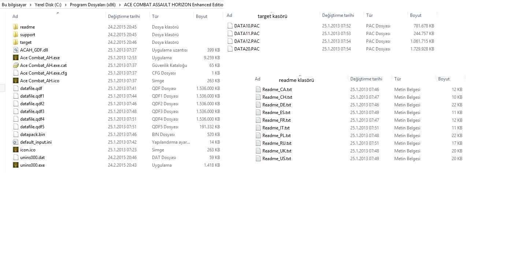
Task: Select the datafile.qdf4 file icon
Action: pos(15,119)
